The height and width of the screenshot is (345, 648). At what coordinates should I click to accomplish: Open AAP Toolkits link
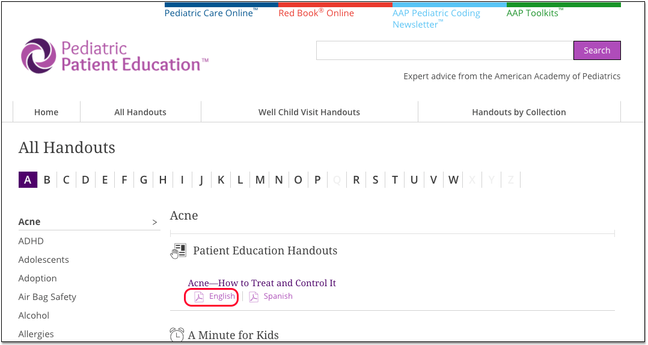pyautogui.click(x=535, y=13)
